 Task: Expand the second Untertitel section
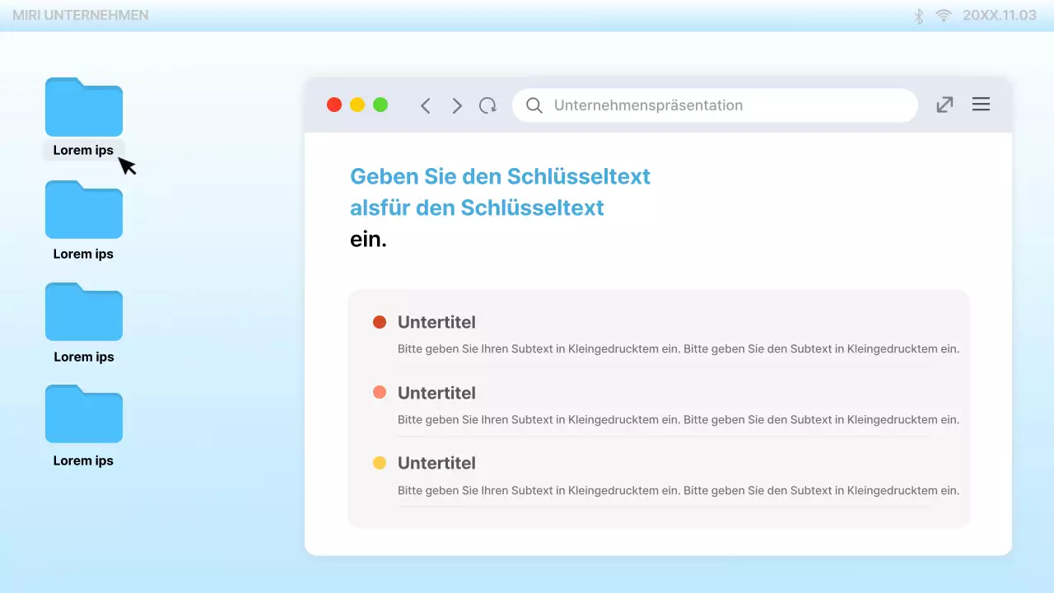[436, 393]
